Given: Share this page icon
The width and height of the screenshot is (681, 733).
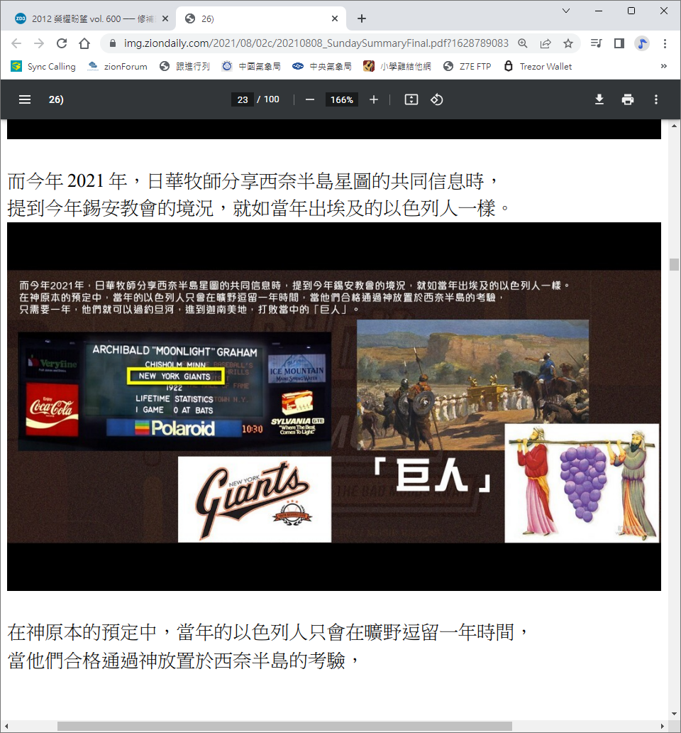Looking at the screenshot, I should (x=546, y=43).
